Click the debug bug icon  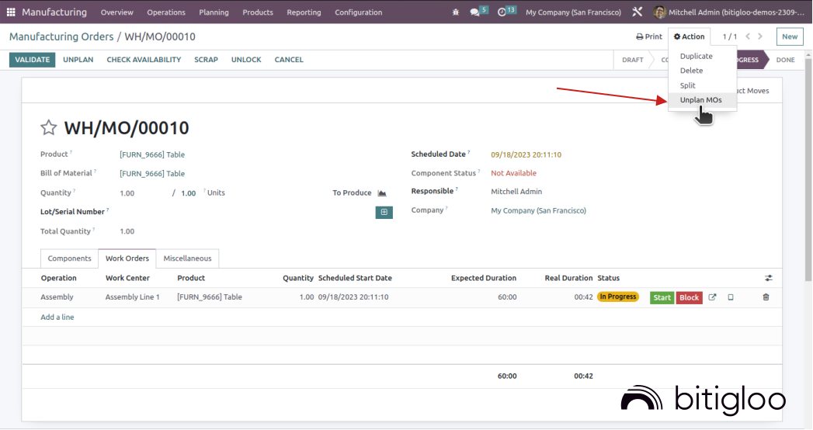pos(456,12)
